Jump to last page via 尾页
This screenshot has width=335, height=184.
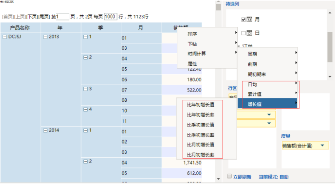click(44, 17)
